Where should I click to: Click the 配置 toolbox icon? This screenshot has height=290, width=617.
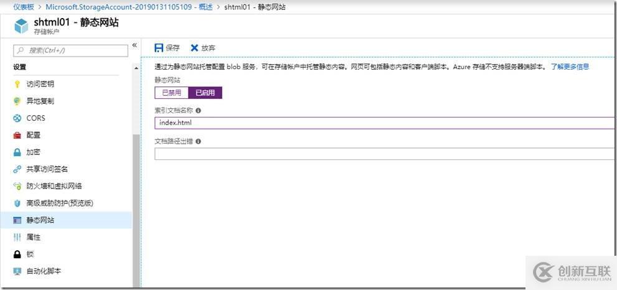17,136
